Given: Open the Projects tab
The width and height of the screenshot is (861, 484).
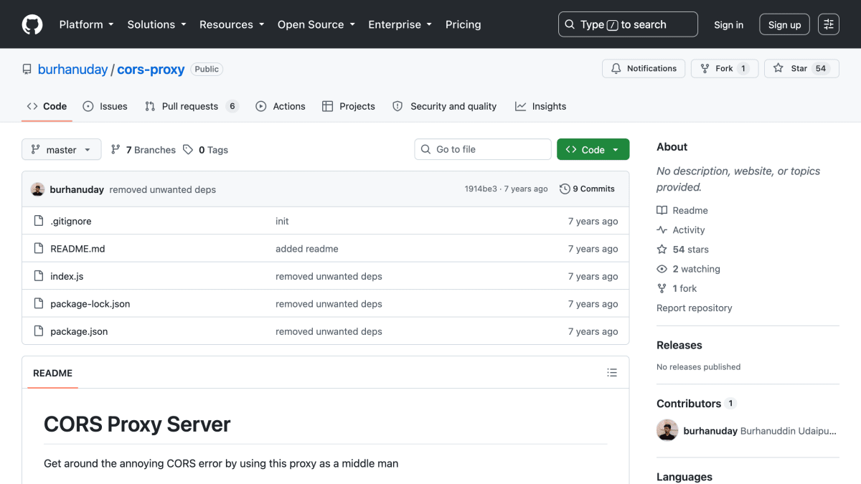Looking at the screenshot, I should 349,106.
